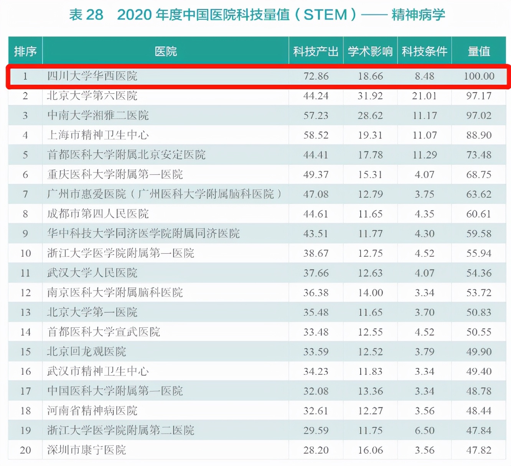The height and width of the screenshot is (466, 511).
Task: Click the 排序 column header
Action: coord(25,51)
